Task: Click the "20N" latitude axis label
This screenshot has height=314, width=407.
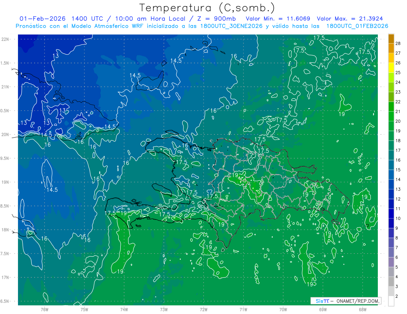Action: click(x=5, y=134)
